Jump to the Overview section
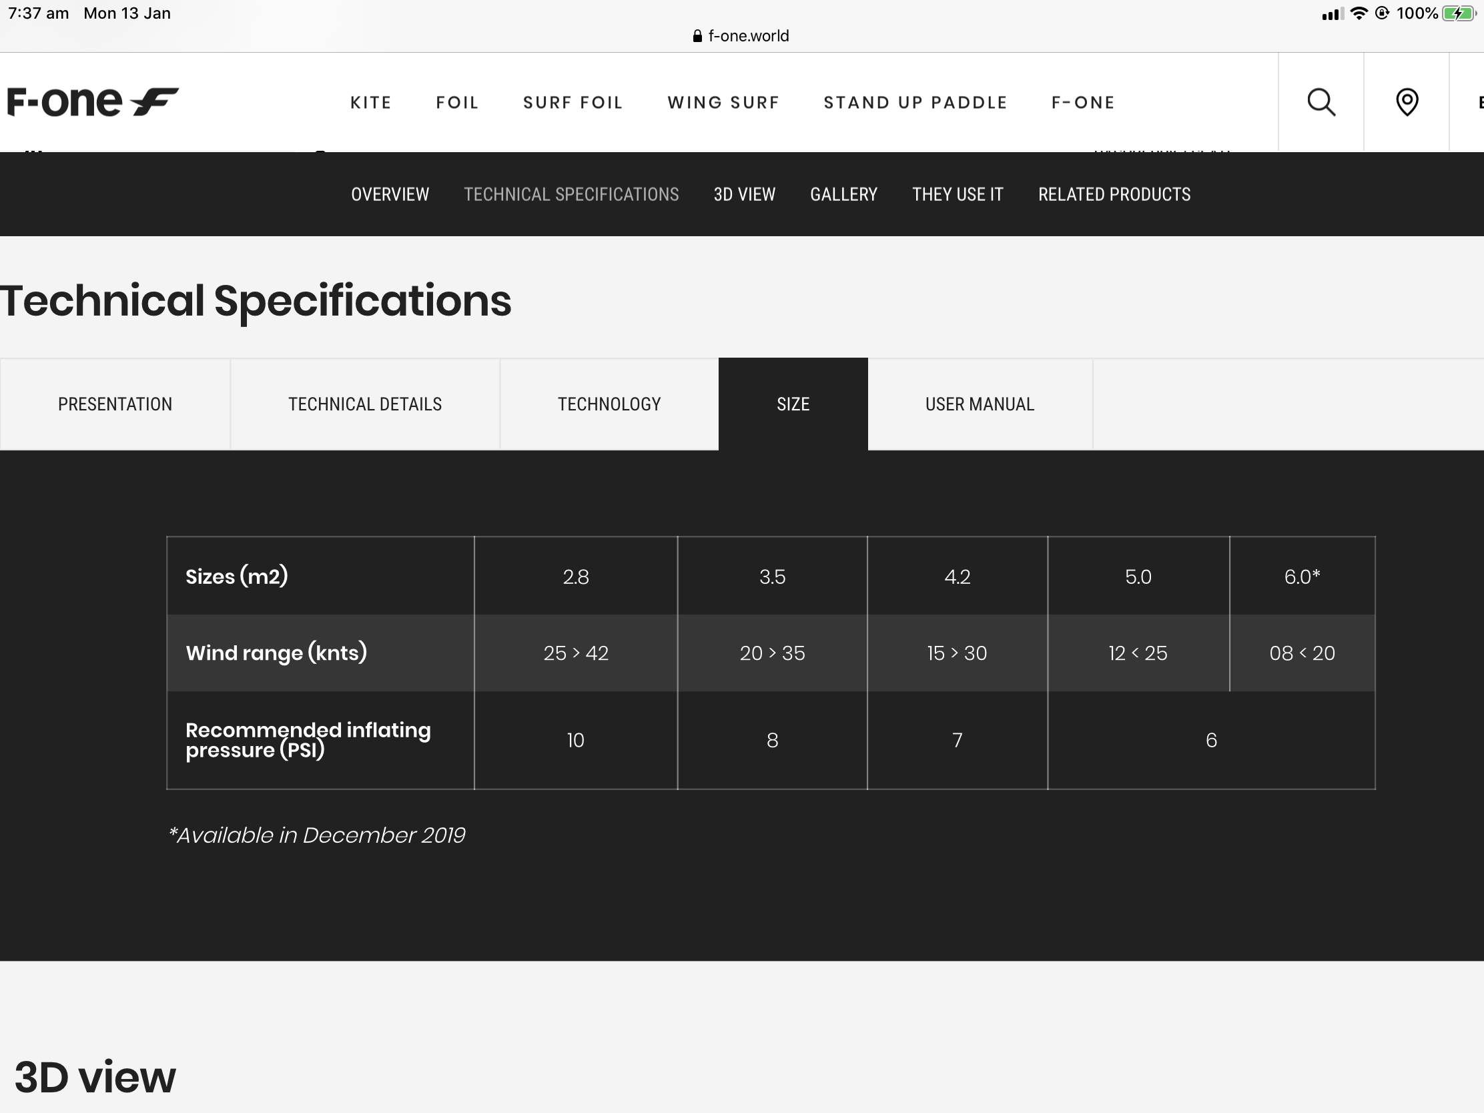Screen dimensions: 1484x1113 tap(390, 195)
